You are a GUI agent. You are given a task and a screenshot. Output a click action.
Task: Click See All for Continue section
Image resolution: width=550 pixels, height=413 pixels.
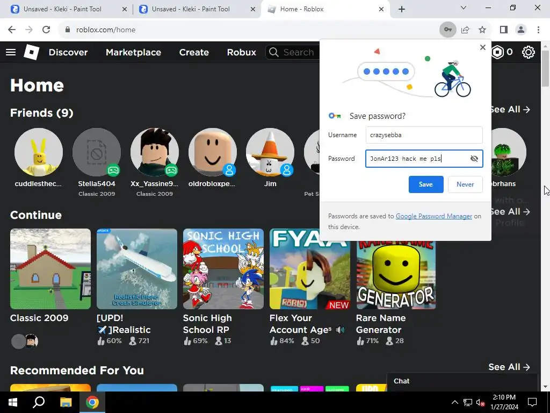(510, 212)
